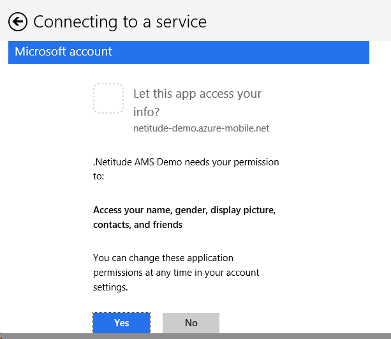Viewport: 391px width, 339px height.
Task: Click the dotted app icon placeholder
Action: (108, 98)
